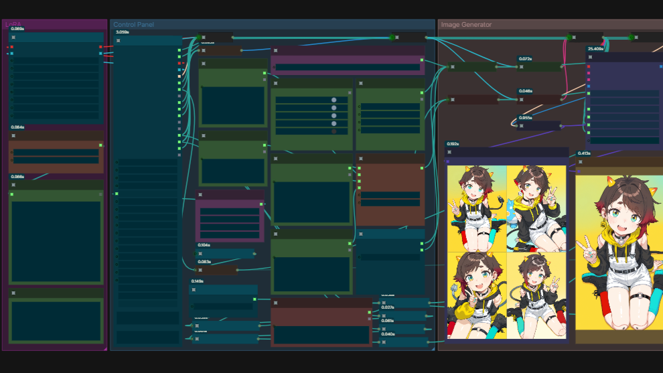The height and width of the screenshot is (373, 663).
Task: Collapse the node timed 0.149s
Action: pyautogui.click(x=194, y=290)
